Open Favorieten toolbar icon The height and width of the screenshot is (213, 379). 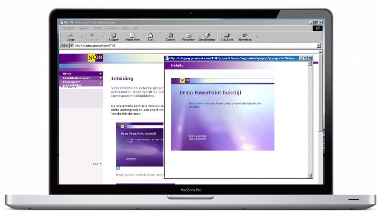click(x=188, y=37)
